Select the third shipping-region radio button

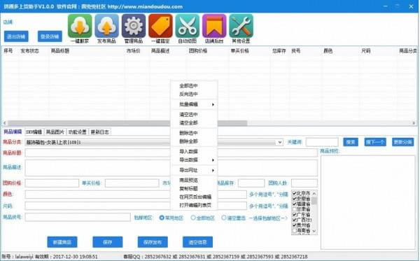(x=224, y=218)
